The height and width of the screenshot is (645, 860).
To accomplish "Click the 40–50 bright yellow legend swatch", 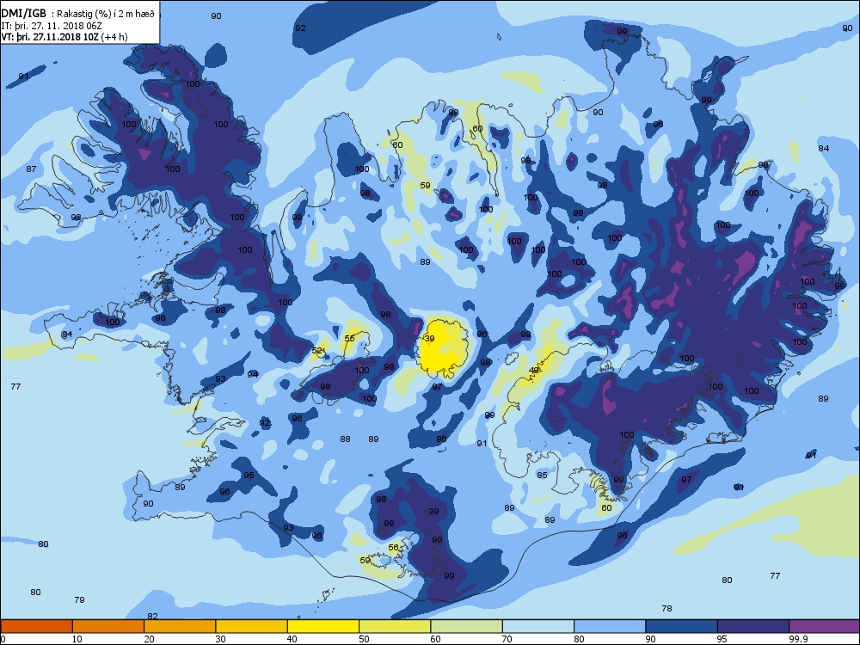I will coord(323,626).
